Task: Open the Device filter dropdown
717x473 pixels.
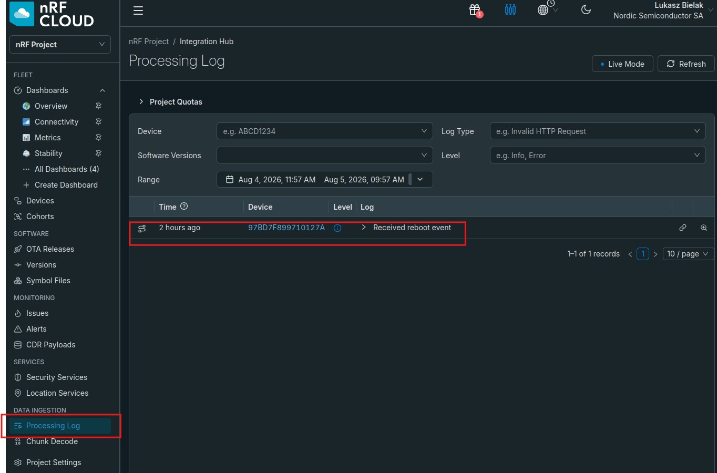Action: pyautogui.click(x=324, y=131)
